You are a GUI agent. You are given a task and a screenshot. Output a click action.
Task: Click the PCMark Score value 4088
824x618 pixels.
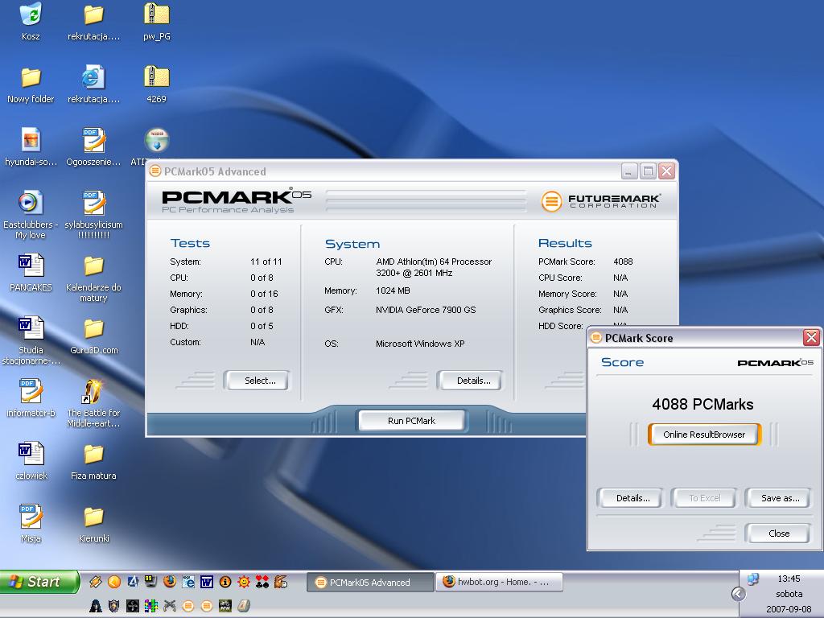tap(623, 262)
